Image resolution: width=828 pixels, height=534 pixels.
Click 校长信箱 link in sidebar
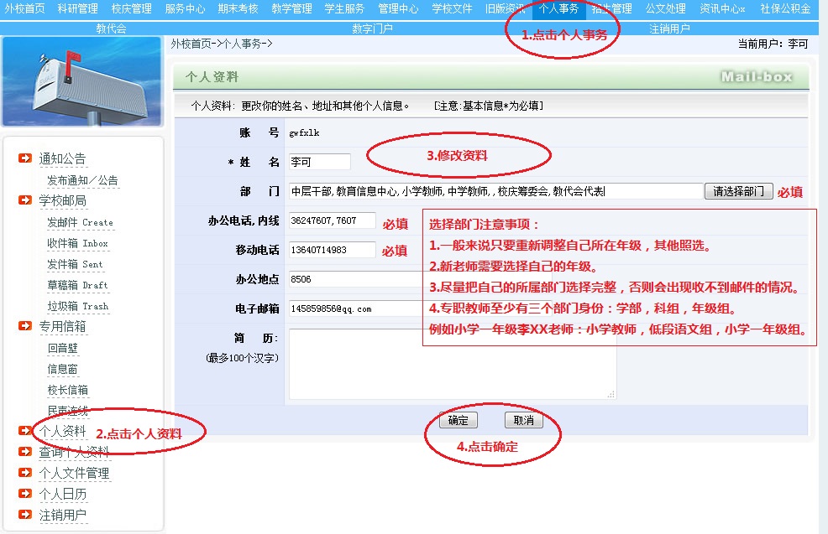[x=67, y=390]
